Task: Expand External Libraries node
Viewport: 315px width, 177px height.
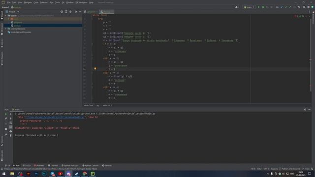Action: (6, 29)
